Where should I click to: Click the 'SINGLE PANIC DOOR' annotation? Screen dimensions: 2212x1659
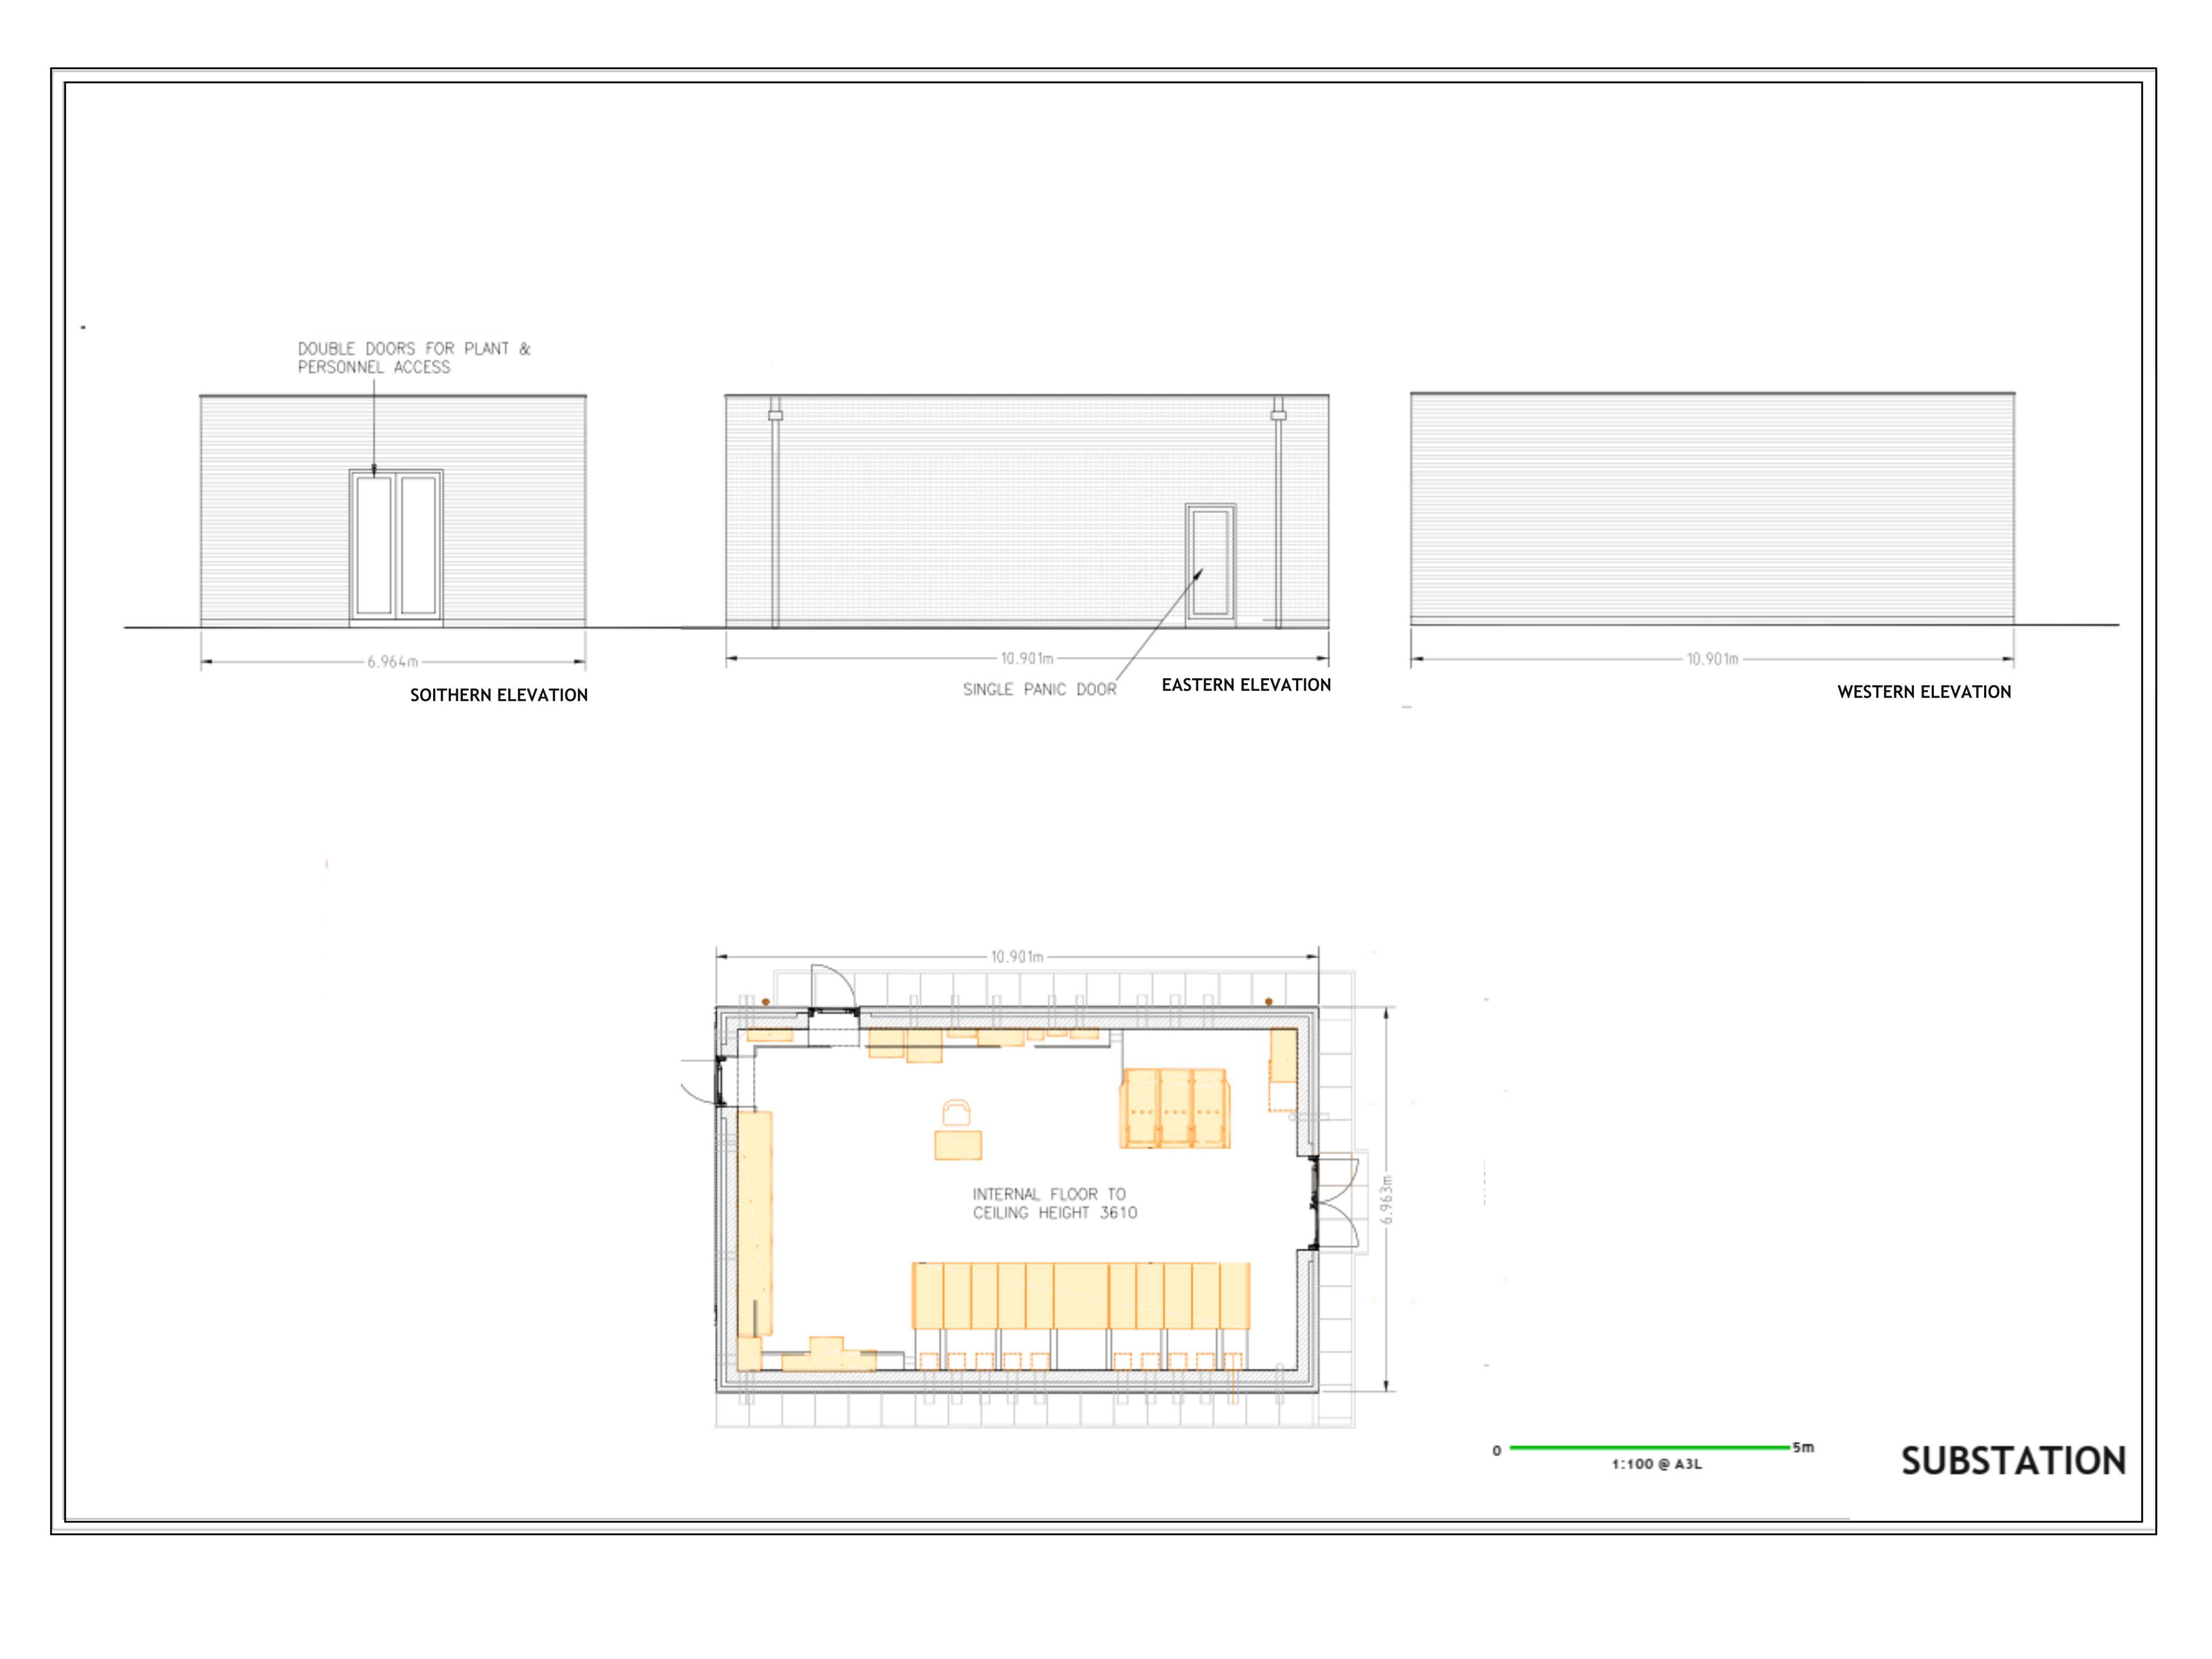[1039, 689]
